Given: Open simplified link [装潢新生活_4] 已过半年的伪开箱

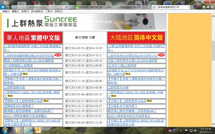Looking at the screenshot, I should [136, 72].
